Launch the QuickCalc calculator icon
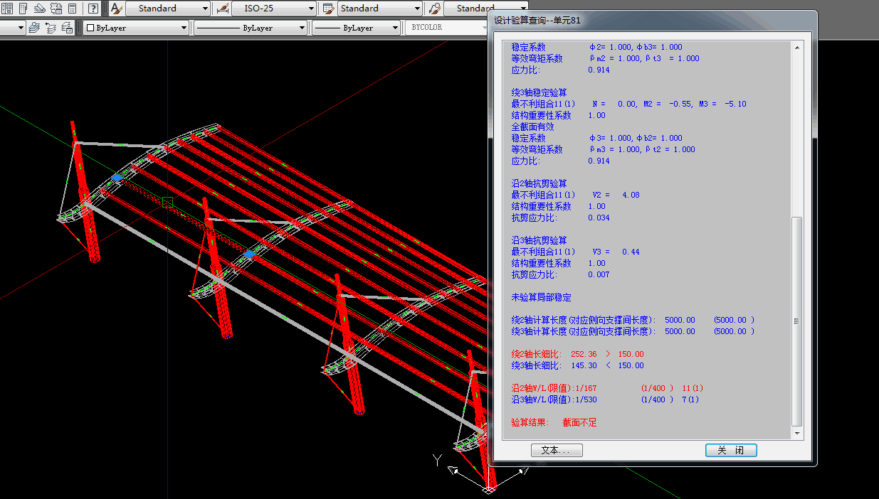Screen dimensions: 879x499 tap(72, 9)
